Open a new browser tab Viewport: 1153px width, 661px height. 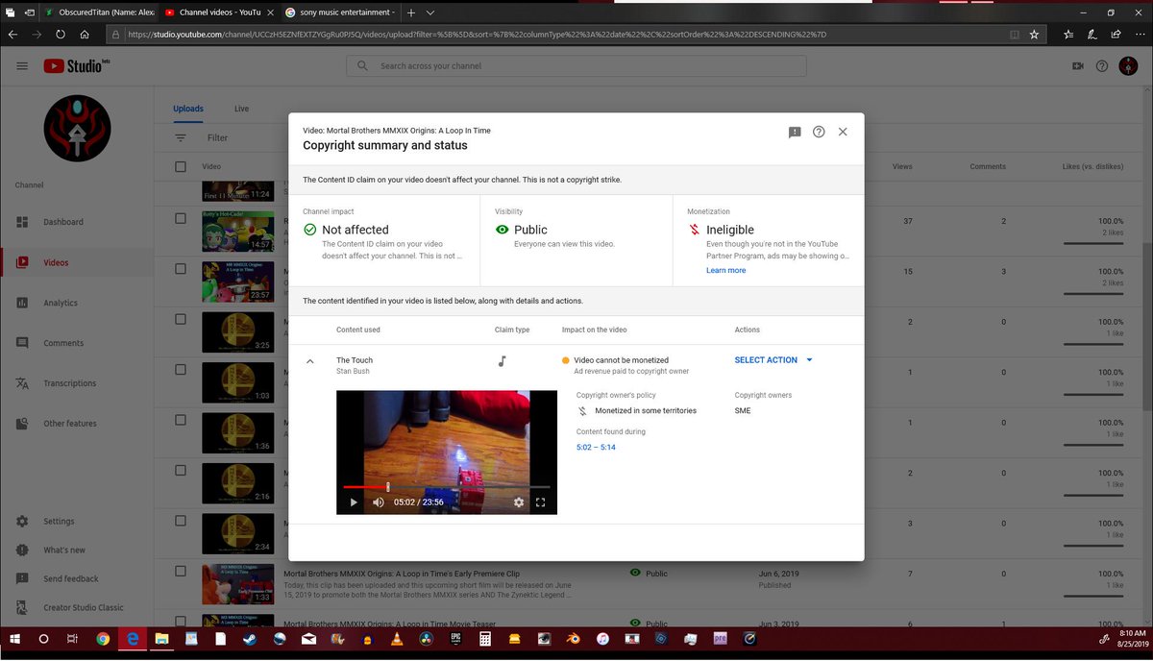(x=411, y=12)
